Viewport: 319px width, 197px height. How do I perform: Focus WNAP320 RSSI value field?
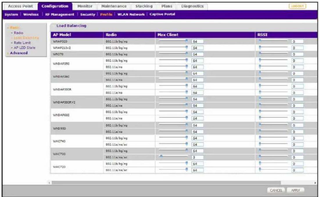(298, 41)
